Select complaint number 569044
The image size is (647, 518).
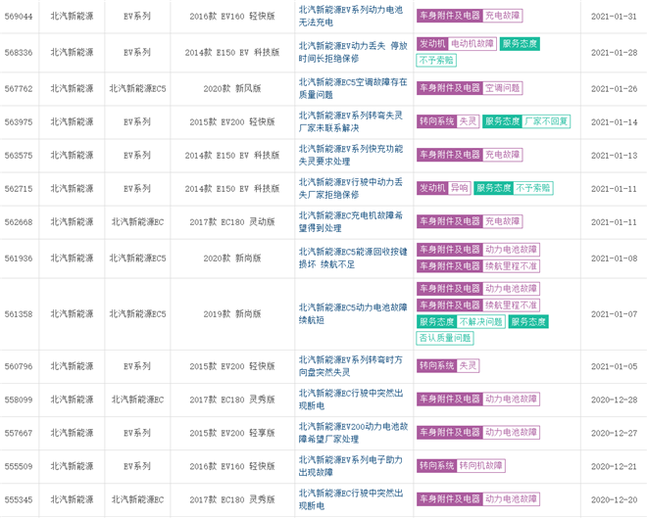[19, 16]
